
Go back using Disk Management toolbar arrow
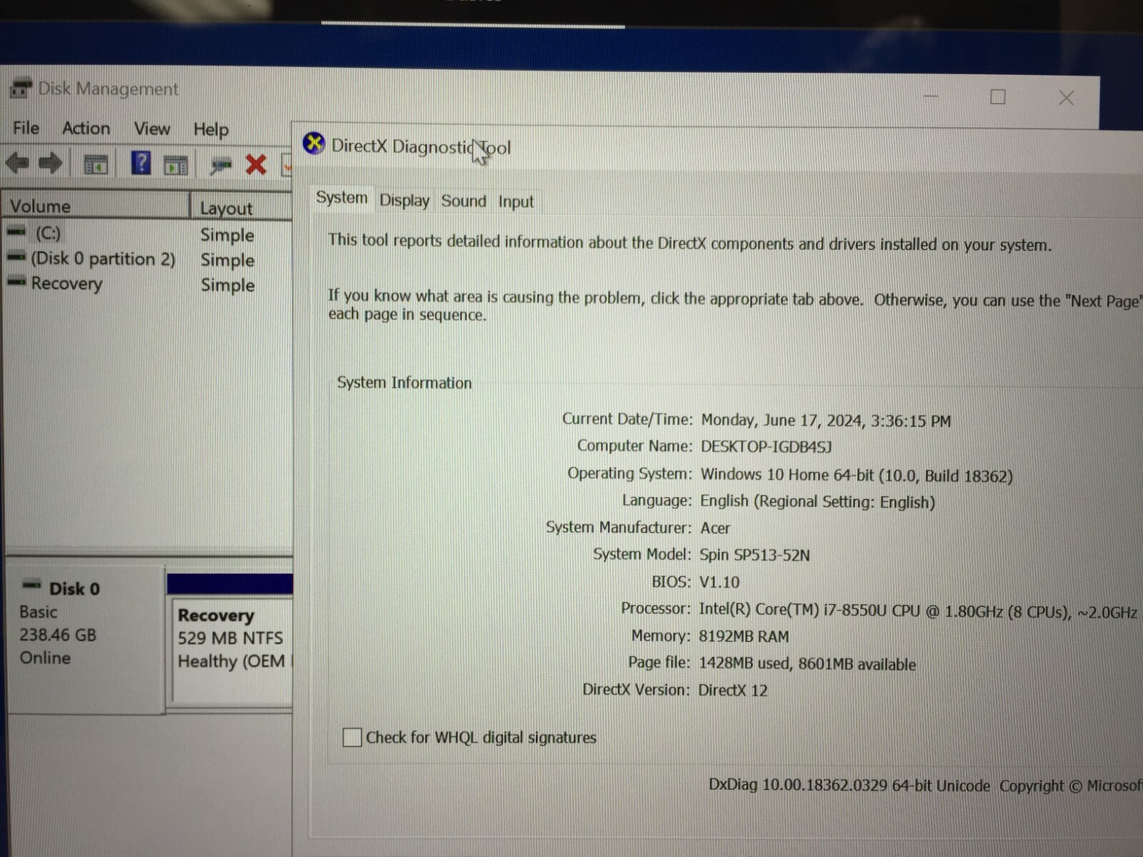point(17,164)
